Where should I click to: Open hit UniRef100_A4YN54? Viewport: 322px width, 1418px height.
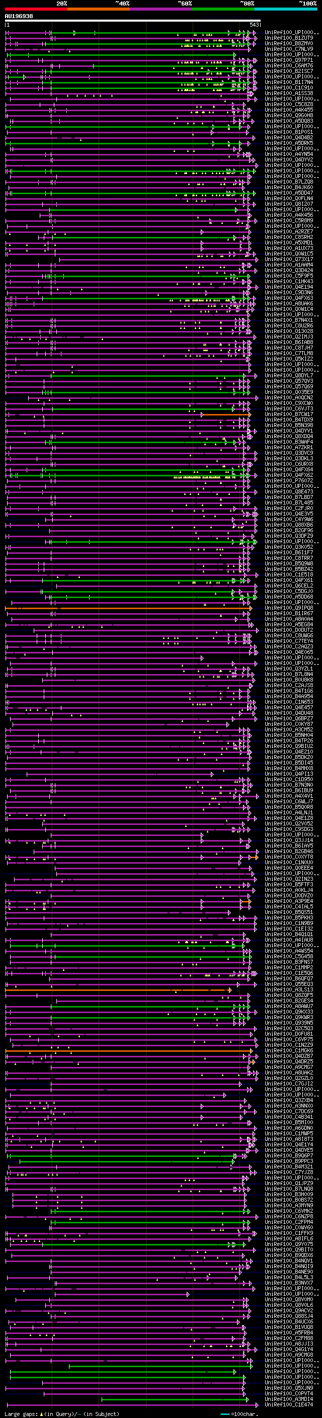(289, 154)
